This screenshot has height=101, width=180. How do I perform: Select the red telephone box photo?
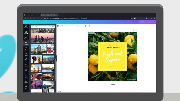51,49
